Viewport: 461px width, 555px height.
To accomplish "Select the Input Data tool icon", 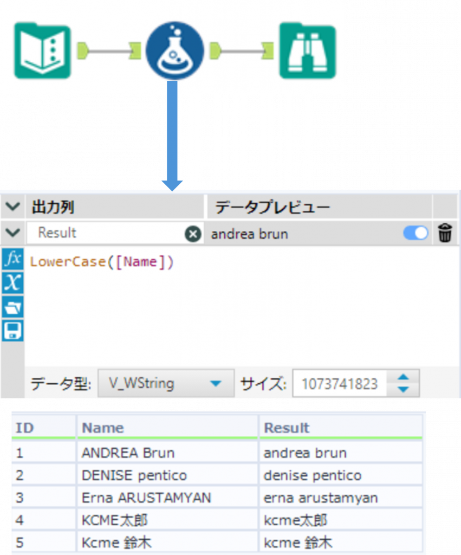I will 42,51.
